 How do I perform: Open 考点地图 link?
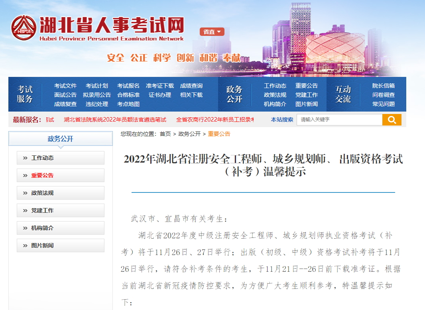click(x=128, y=104)
